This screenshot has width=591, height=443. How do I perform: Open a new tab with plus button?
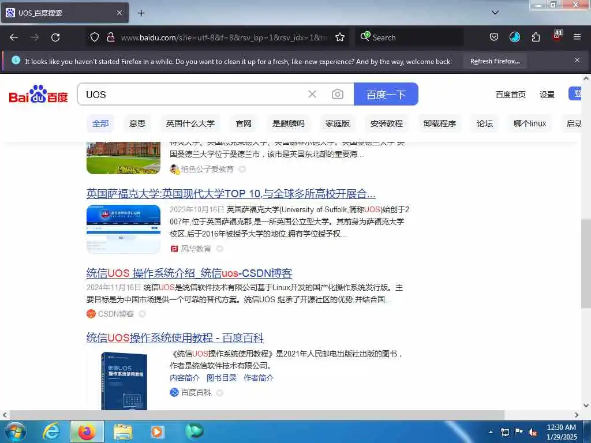coord(141,13)
